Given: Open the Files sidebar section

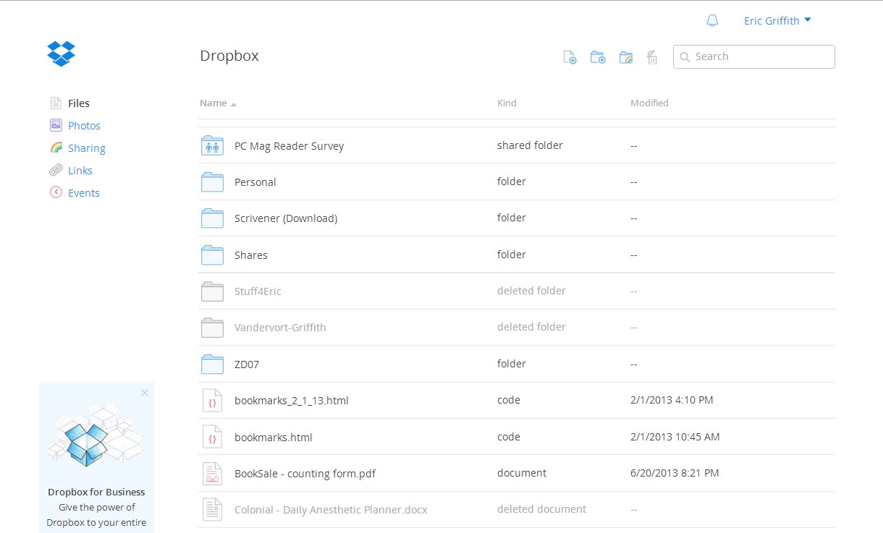Looking at the screenshot, I should click(x=79, y=103).
